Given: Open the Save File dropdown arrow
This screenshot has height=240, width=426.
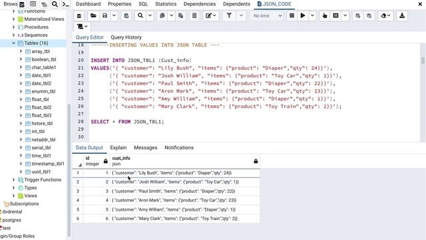Looking at the screenshot, I should [114, 16].
